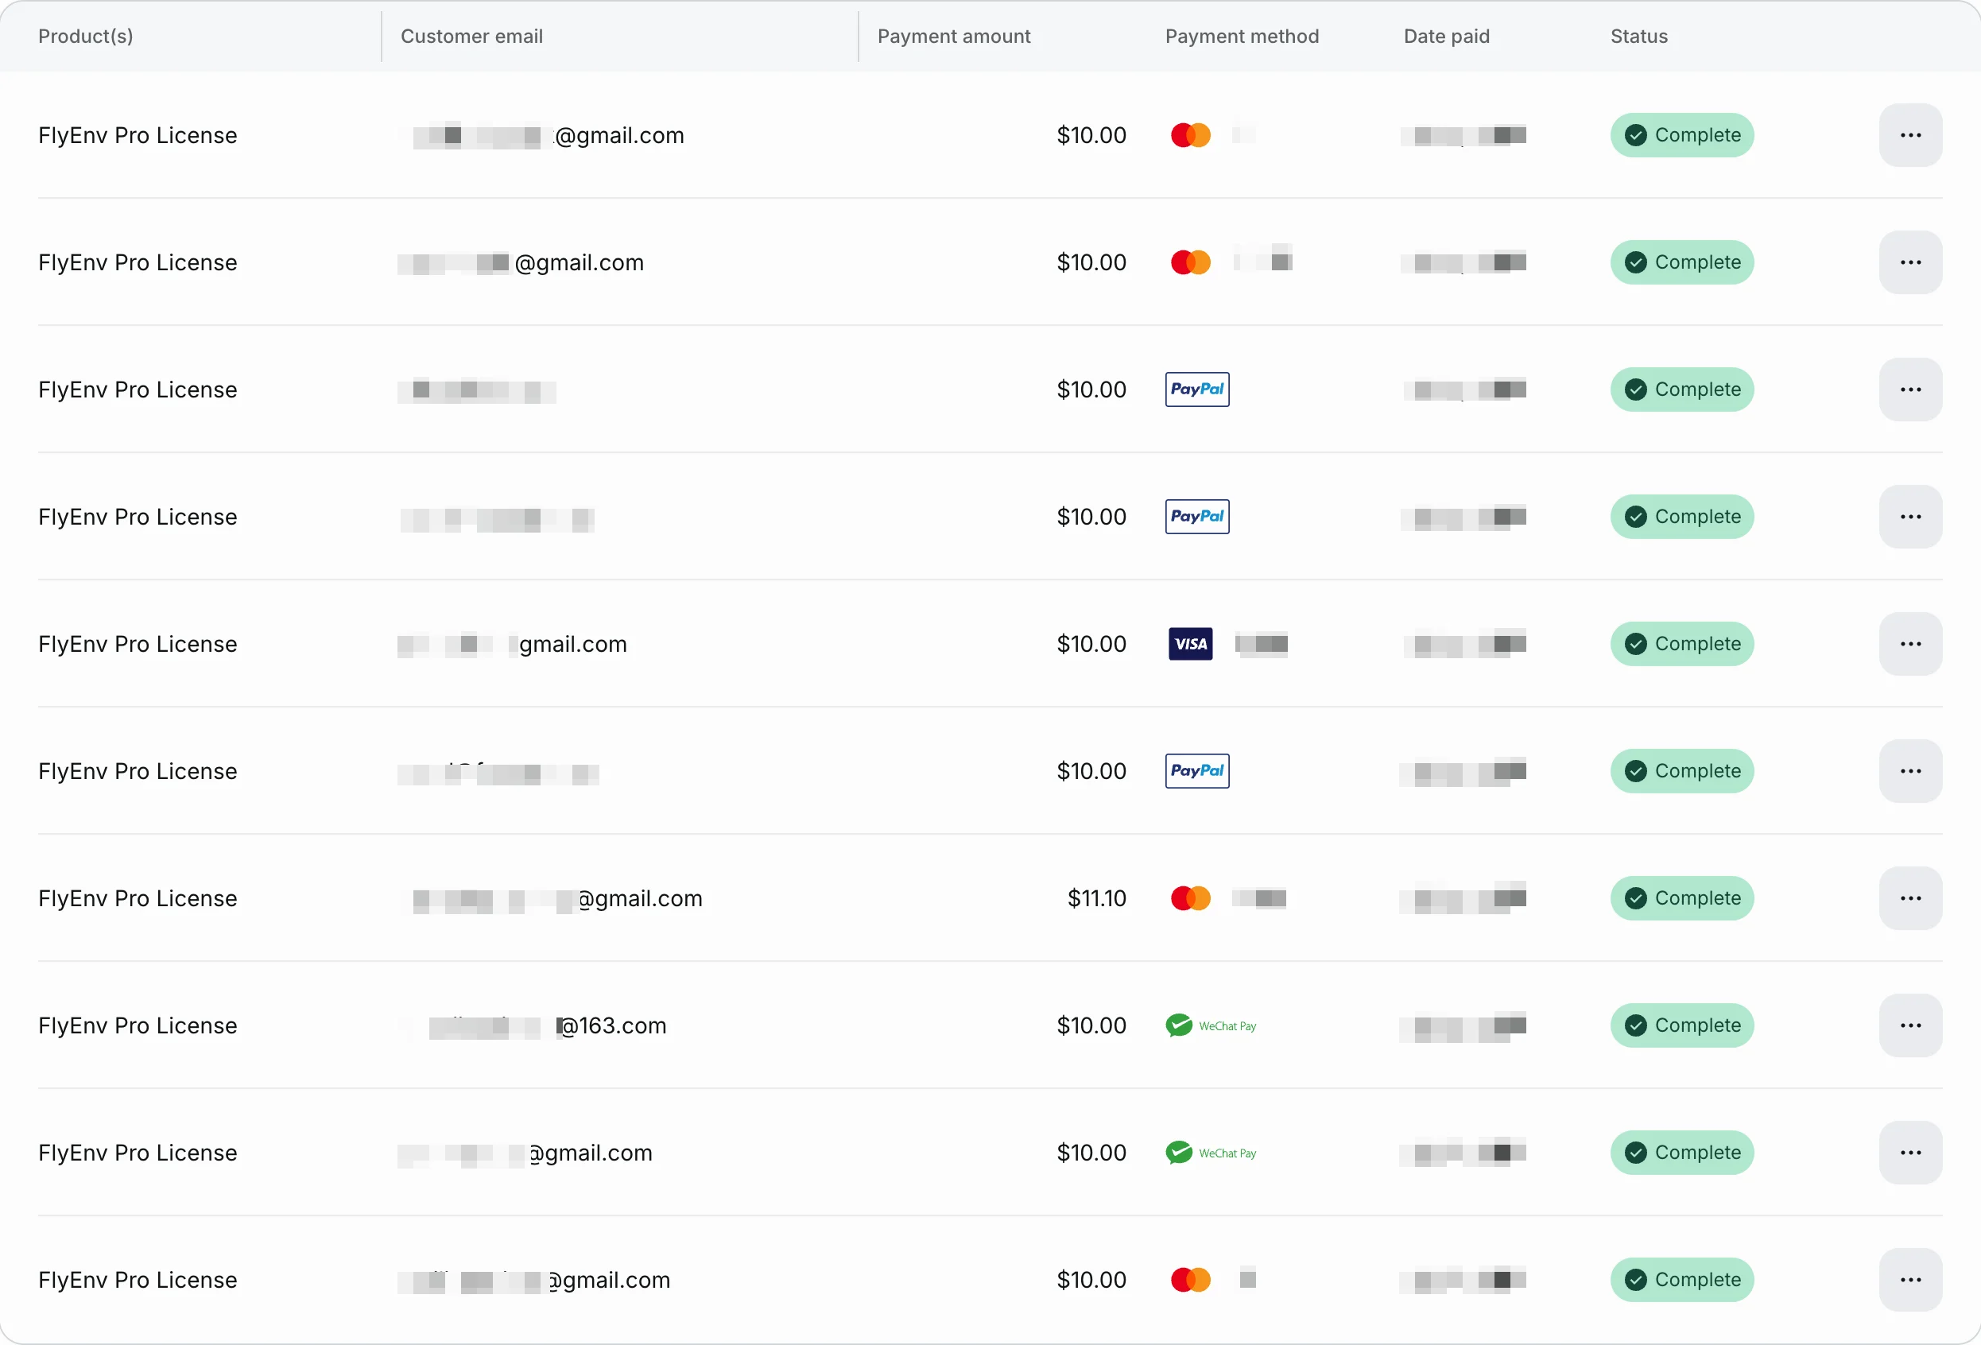
Task: Click the Complete status badge in the Visa row
Action: tap(1681, 644)
